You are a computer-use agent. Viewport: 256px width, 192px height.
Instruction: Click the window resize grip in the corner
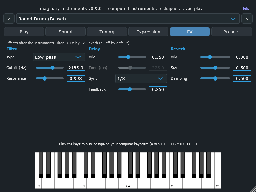pos(253,189)
